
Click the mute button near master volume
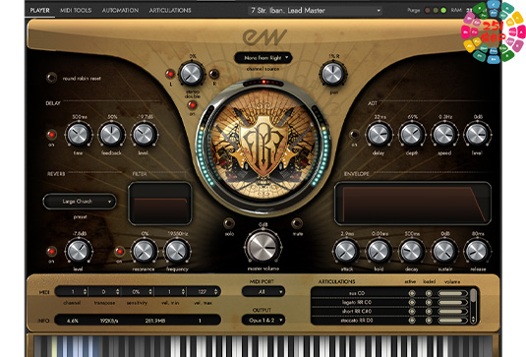297,223
